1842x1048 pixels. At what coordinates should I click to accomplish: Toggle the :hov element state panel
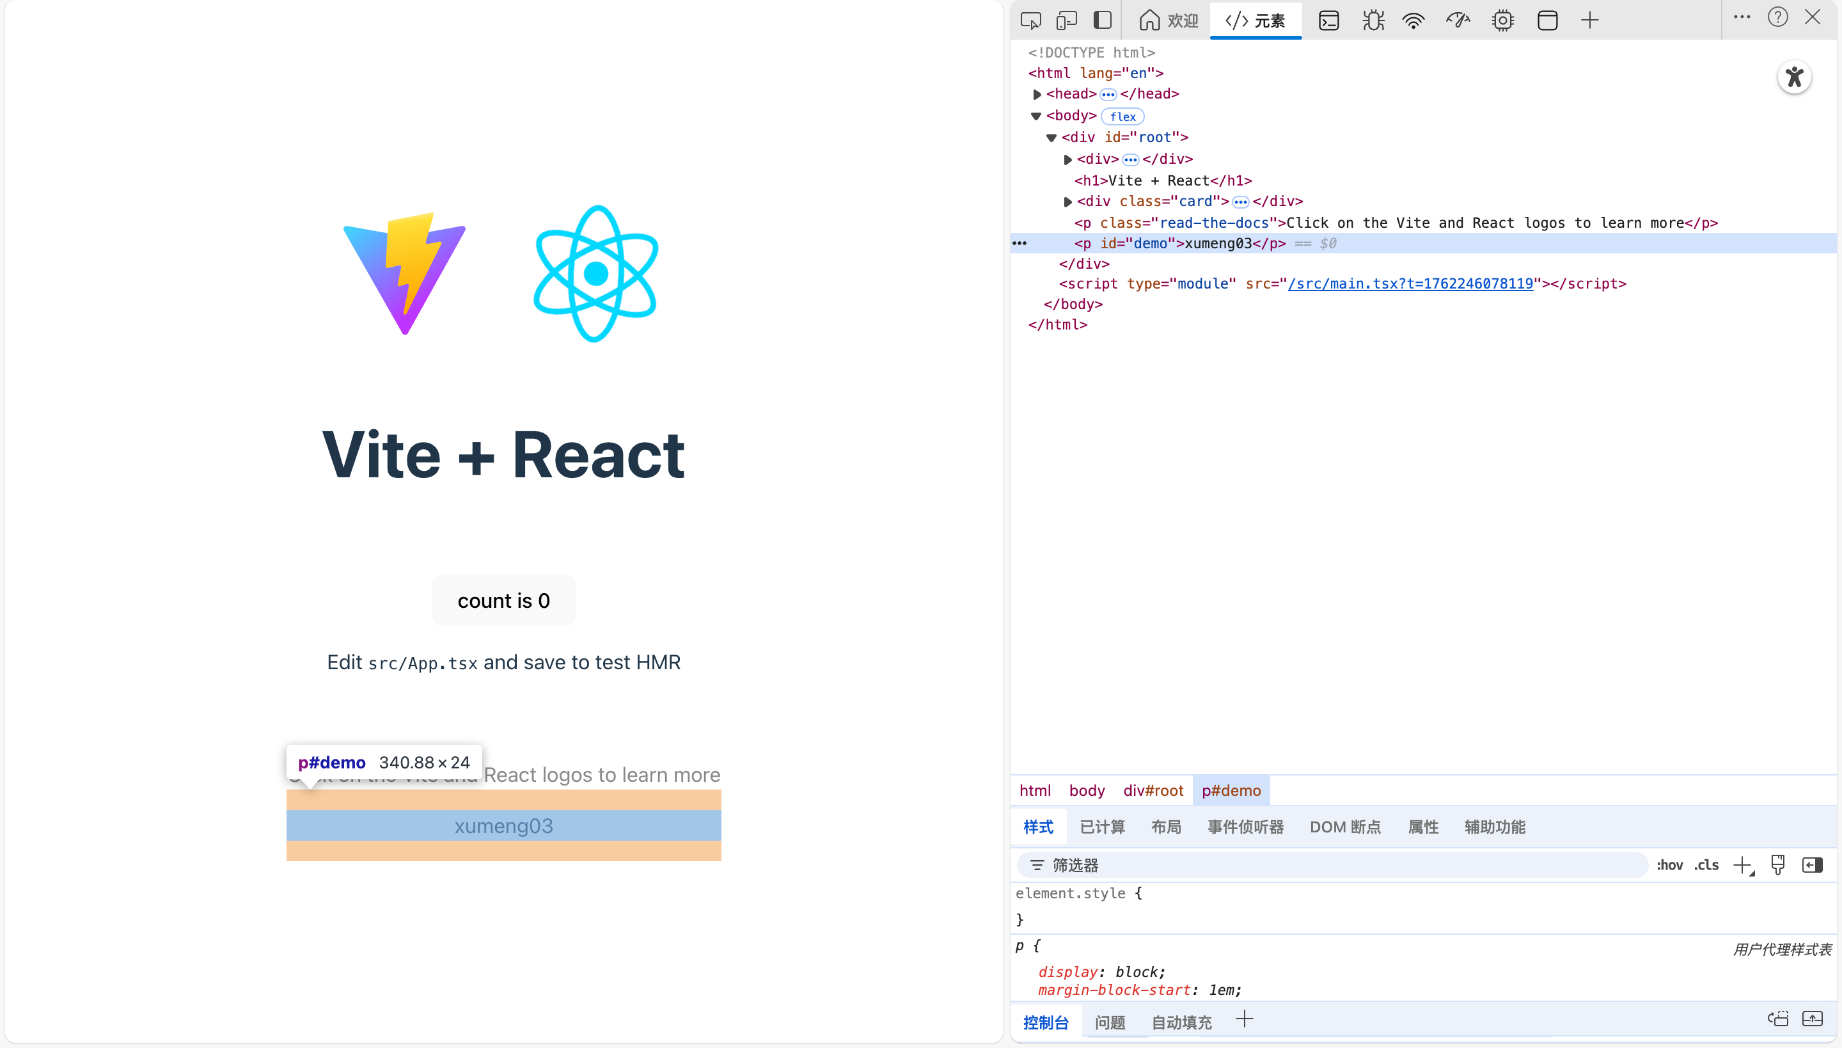pos(1669,865)
